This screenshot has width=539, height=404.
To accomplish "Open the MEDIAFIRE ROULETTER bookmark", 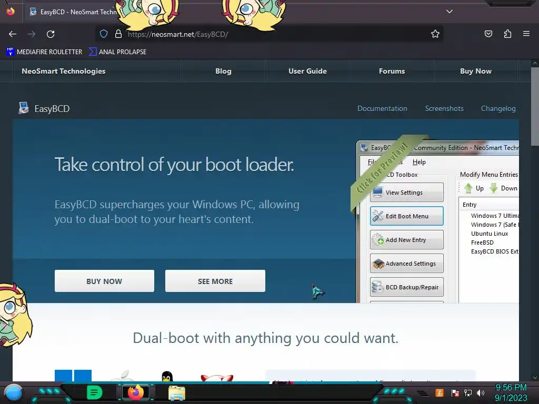I will coord(44,52).
